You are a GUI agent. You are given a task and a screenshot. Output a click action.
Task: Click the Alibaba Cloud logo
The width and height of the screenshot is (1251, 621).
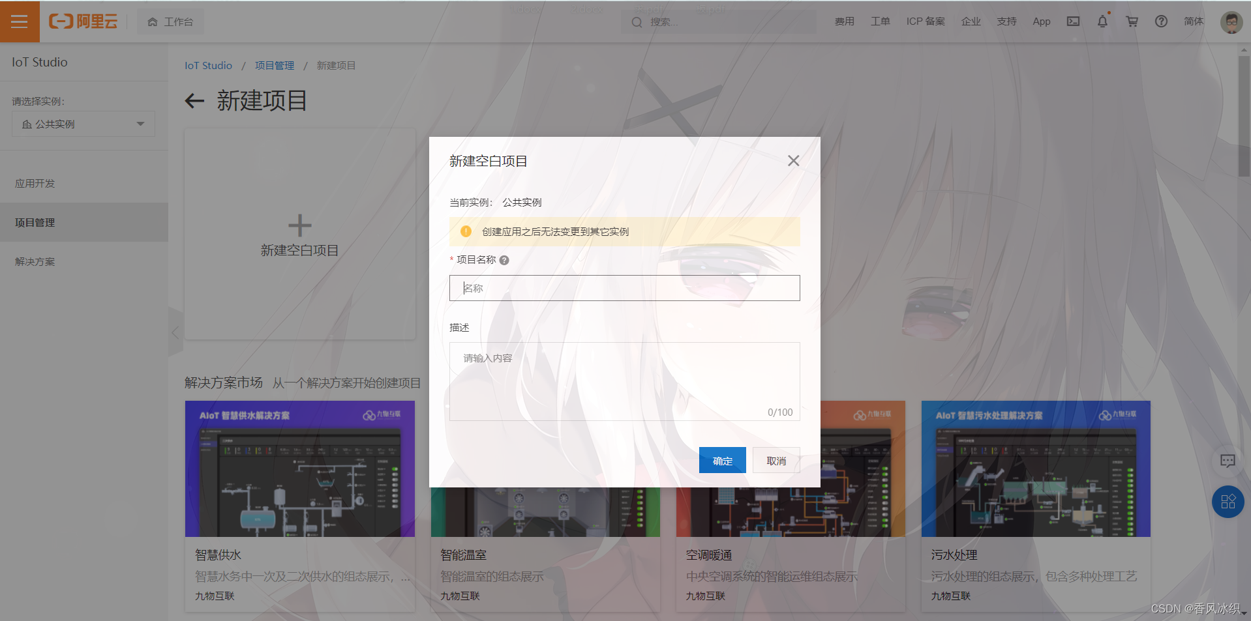(x=83, y=22)
